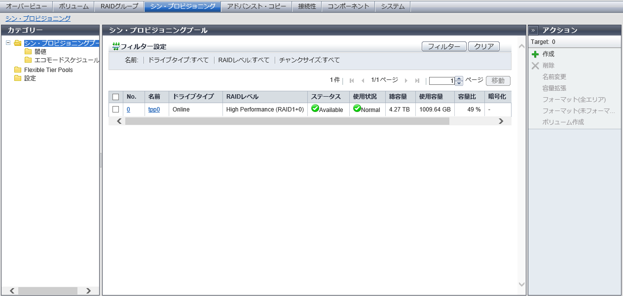Screen dimensions: 623x296
Task: Switch to the RAIDグループ tab
Action: tap(119, 6)
